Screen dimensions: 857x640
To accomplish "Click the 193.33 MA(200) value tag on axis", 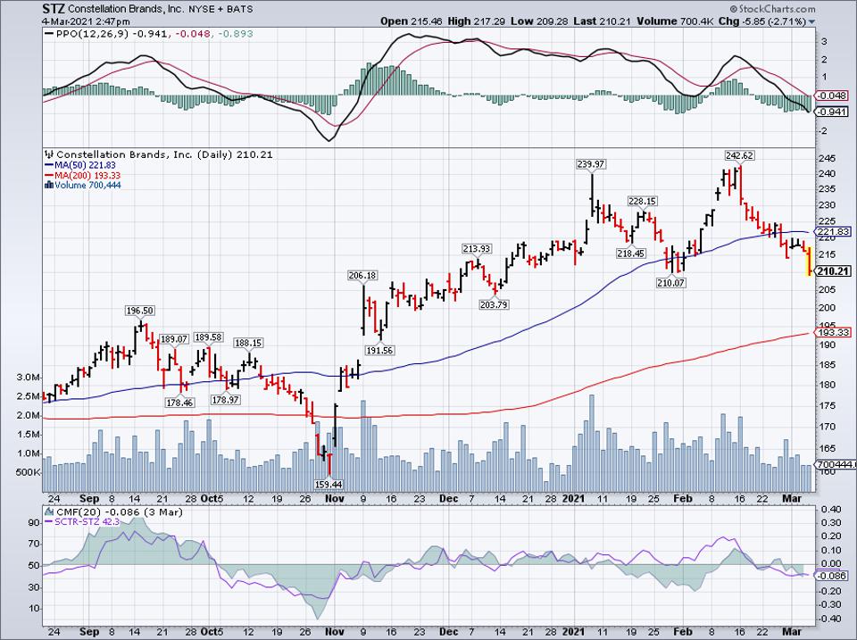I will coord(832,333).
